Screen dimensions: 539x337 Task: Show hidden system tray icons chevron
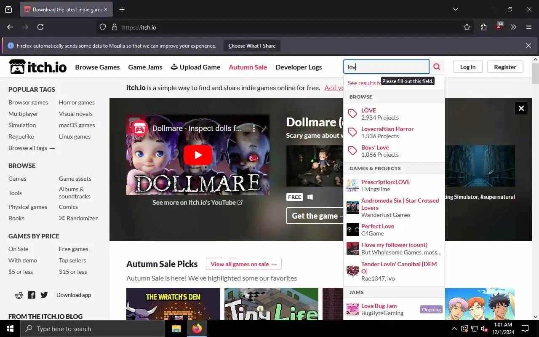454,329
